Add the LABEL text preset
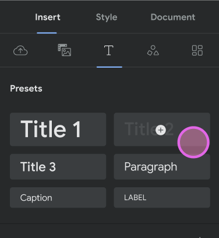This screenshot has width=219, height=238. tap(162, 198)
